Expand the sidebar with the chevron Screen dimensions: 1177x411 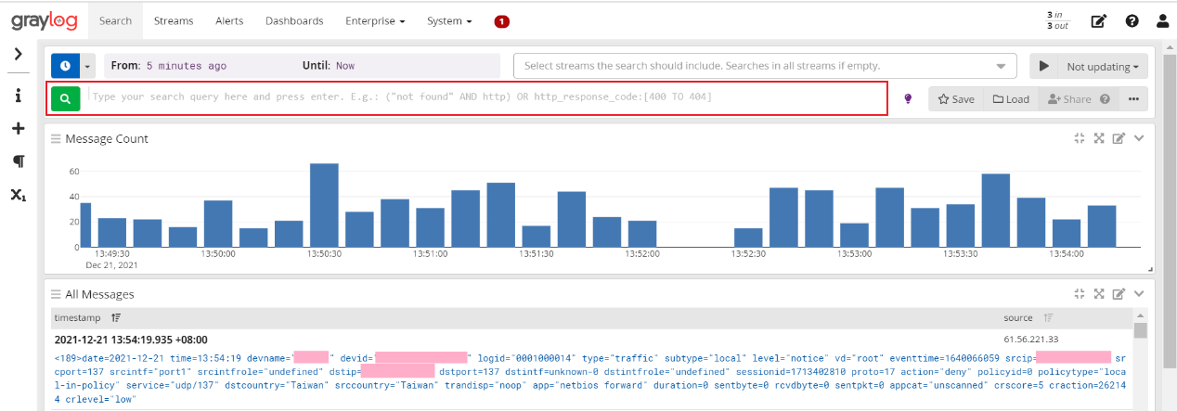tap(18, 54)
